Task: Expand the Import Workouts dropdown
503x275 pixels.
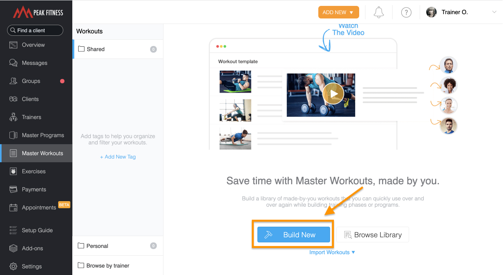Action: 332,252
